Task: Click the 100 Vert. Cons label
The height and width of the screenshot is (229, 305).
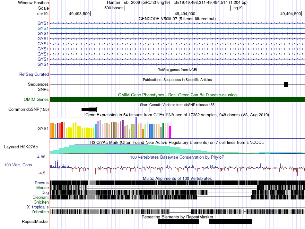Action: tap(18, 165)
